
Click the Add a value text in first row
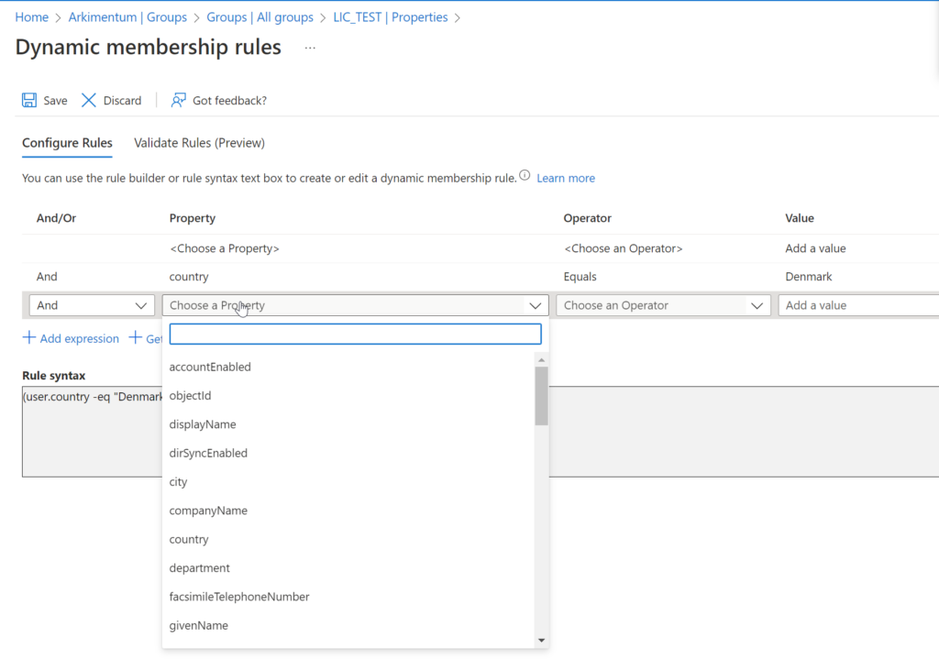click(x=815, y=248)
